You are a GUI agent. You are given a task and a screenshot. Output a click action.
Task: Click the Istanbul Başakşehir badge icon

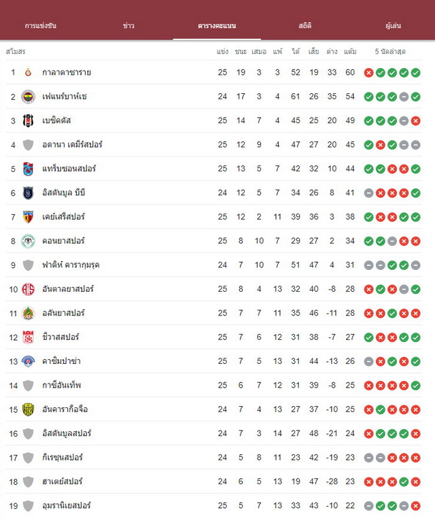[29, 192]
